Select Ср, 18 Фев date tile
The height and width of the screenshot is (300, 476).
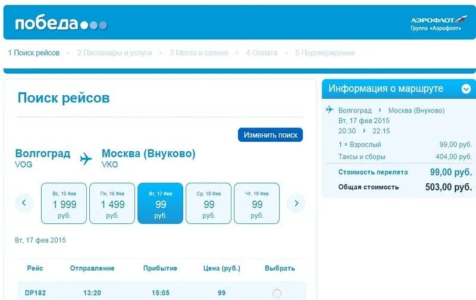tap(209, 203)
